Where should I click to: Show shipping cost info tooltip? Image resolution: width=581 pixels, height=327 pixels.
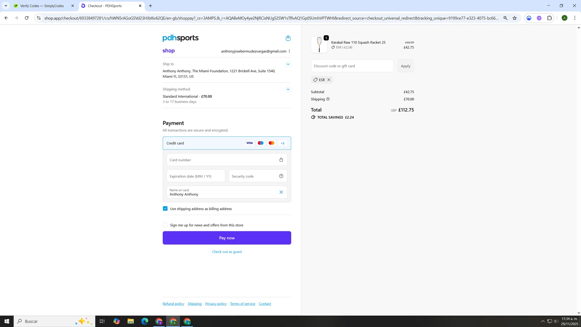328,99
